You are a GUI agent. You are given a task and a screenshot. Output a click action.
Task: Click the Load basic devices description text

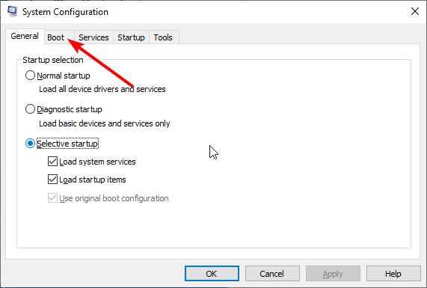point(105,123)
